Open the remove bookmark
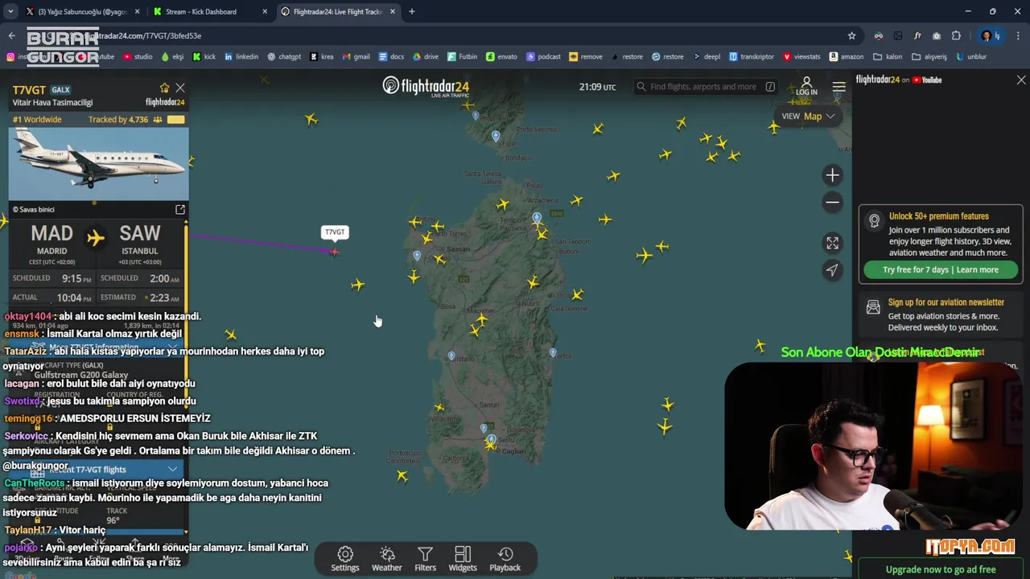Screen dimensions: 1030x579 pos(585,56)
